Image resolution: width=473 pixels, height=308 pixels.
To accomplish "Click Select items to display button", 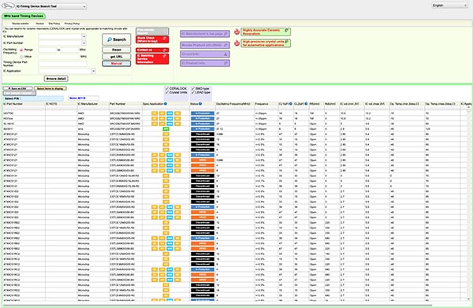I will coord(50,88).
